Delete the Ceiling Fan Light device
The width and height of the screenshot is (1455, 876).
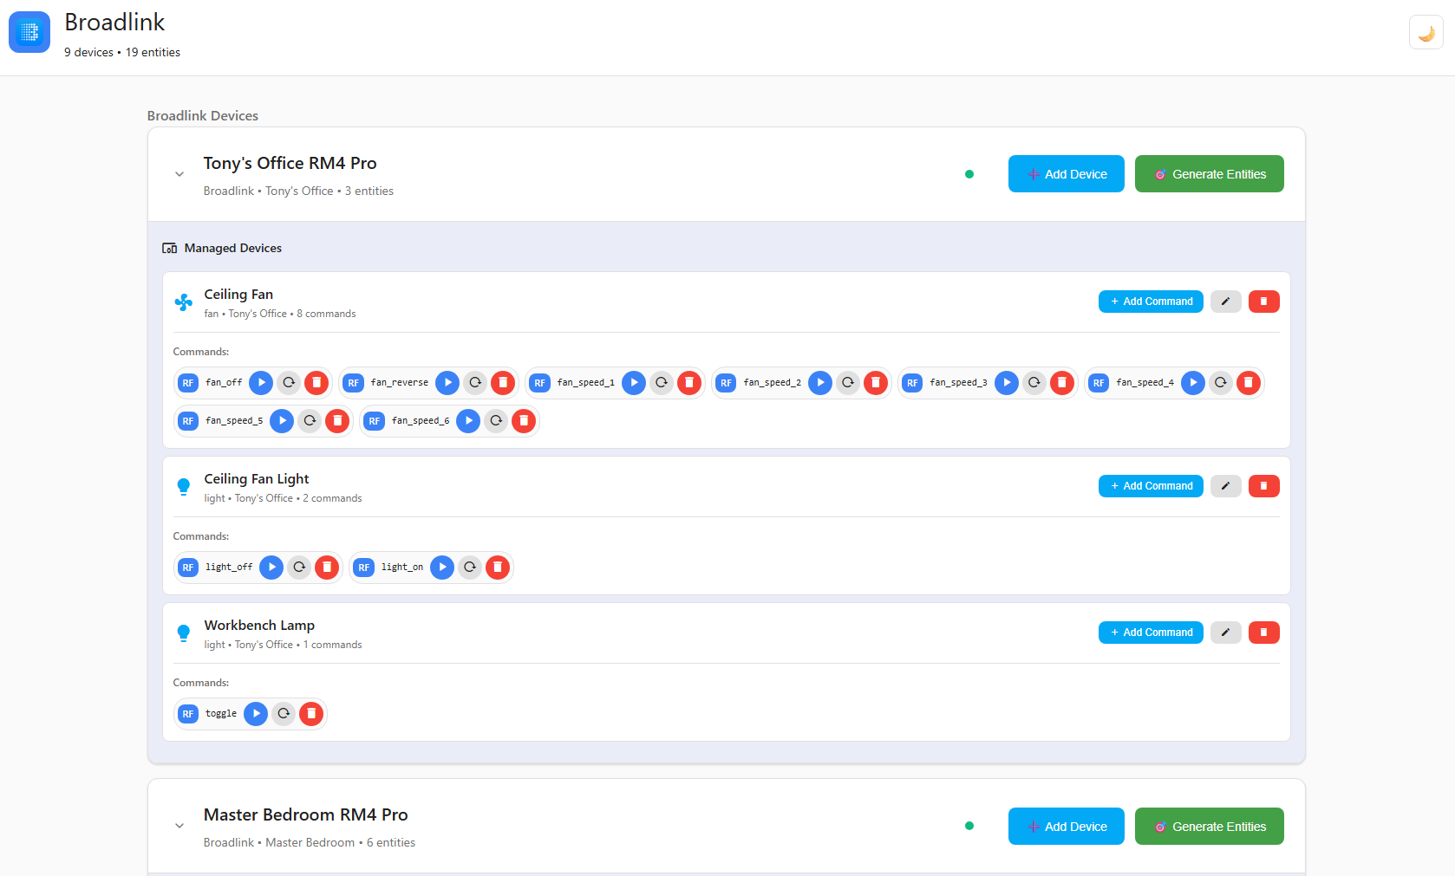[1263, 486]
